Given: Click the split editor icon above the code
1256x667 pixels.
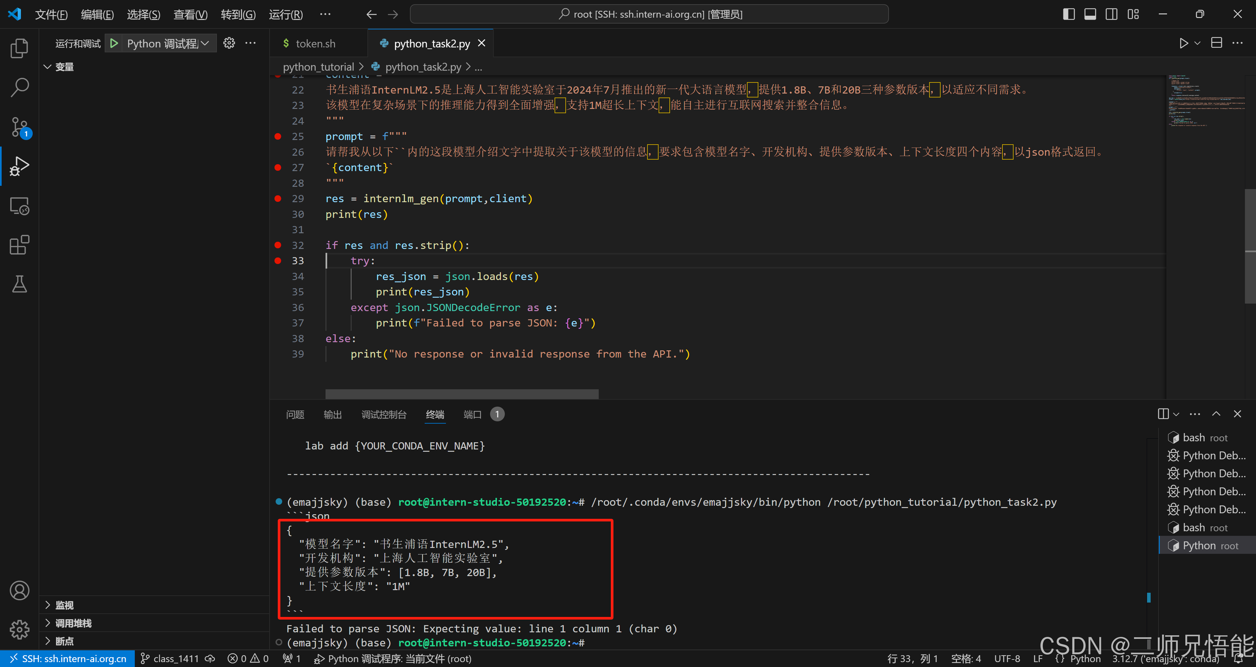Looking at the screenshot, I should coord(1216,43).
